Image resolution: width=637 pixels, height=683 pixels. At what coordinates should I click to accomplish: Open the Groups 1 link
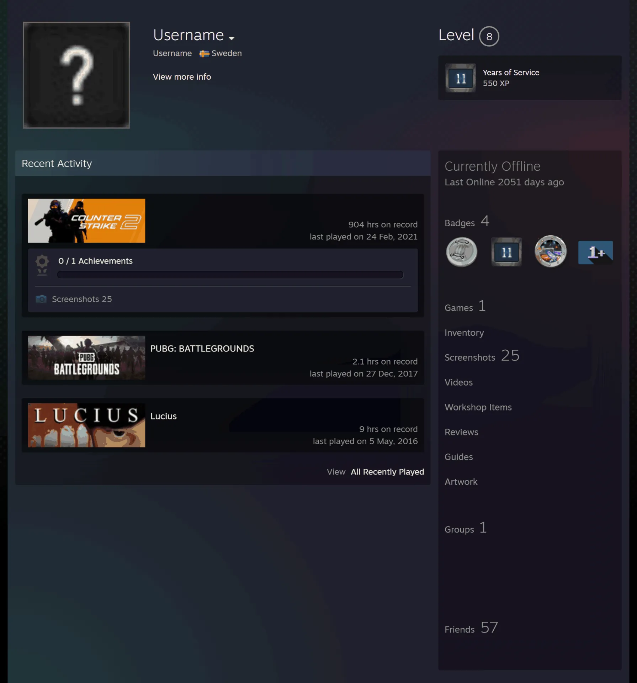pyautogui.click(x=465, y=528)
